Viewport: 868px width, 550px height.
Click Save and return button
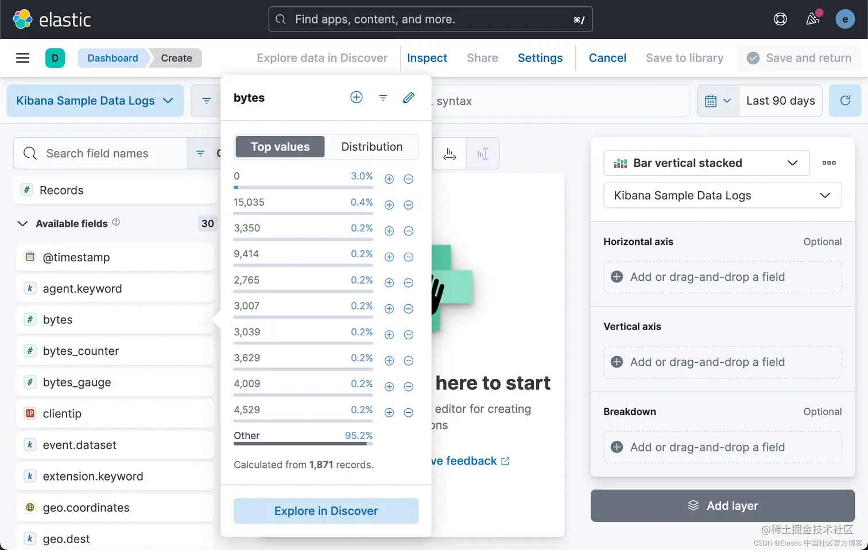click(799, 58)
